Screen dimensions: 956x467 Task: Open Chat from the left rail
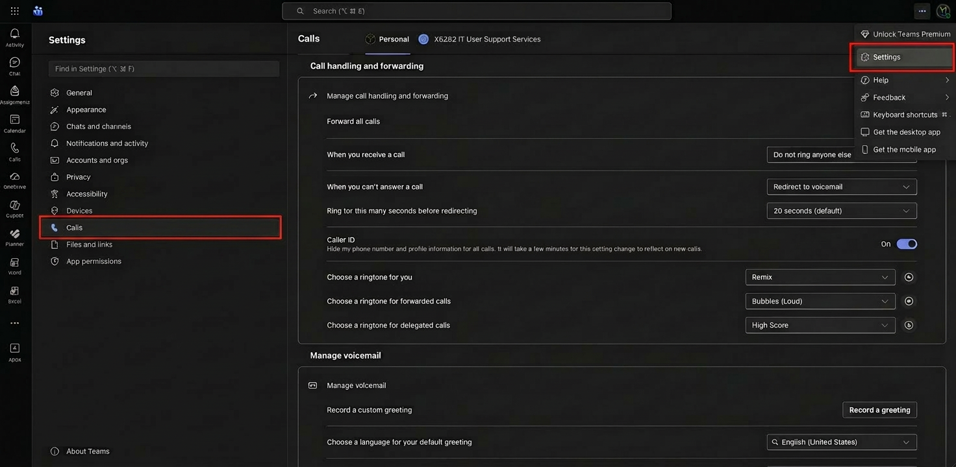(14, 66)
